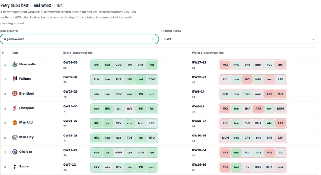The height and width of the screenshot is (175, 321).
Task: Click the red MCI chip in Newcastle's worst run
Action: pyautogui.click(x=225, y=65)
